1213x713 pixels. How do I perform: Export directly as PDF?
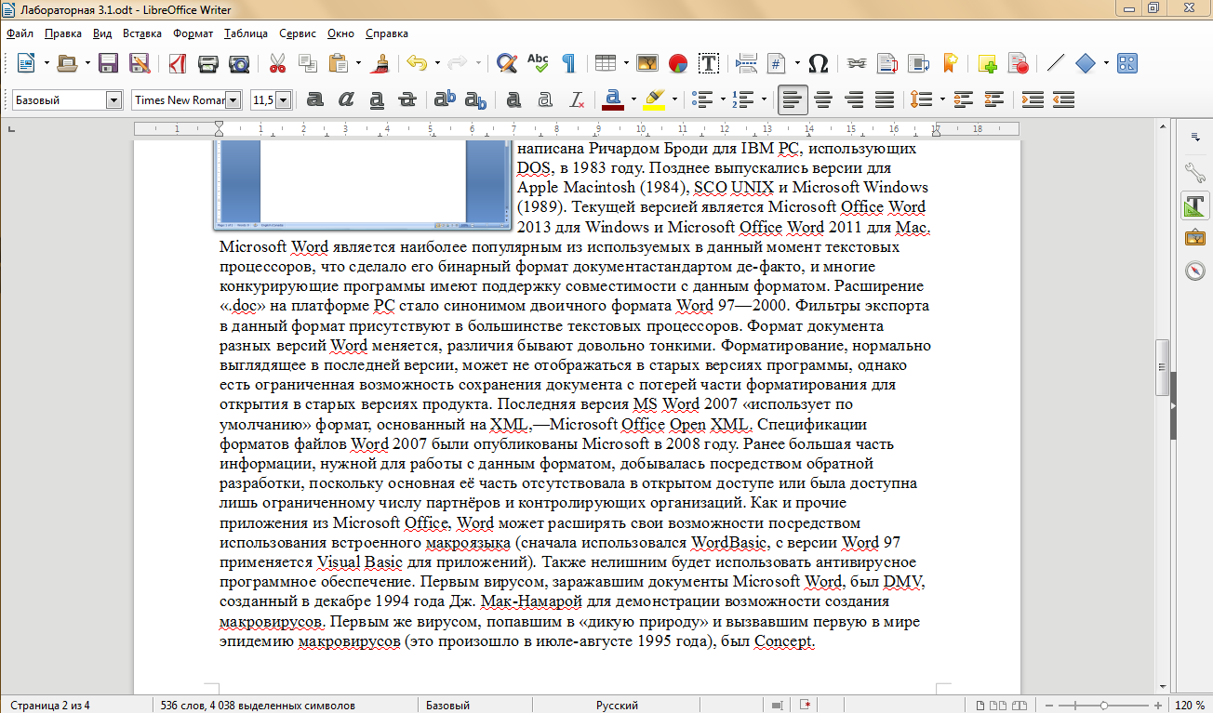click(x=177, y=63)
